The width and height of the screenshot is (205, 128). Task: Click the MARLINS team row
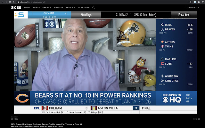click(176, 59)
